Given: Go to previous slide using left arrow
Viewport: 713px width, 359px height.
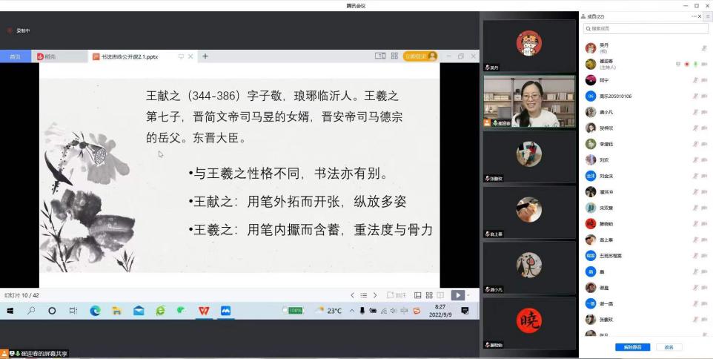Looking at the screenshot, I should [x=352, y=295].
